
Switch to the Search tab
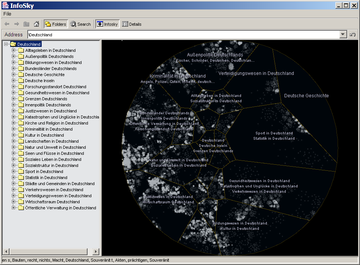pos(81,24)
